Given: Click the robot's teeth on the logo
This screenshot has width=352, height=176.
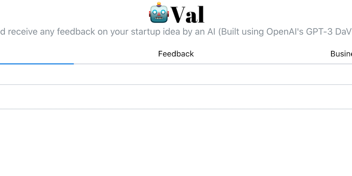Looking at the screenshot, I should (x=159, y=19).
